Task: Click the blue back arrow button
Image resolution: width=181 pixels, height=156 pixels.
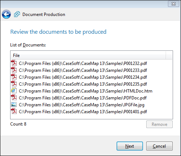Action: coord(6,15)
